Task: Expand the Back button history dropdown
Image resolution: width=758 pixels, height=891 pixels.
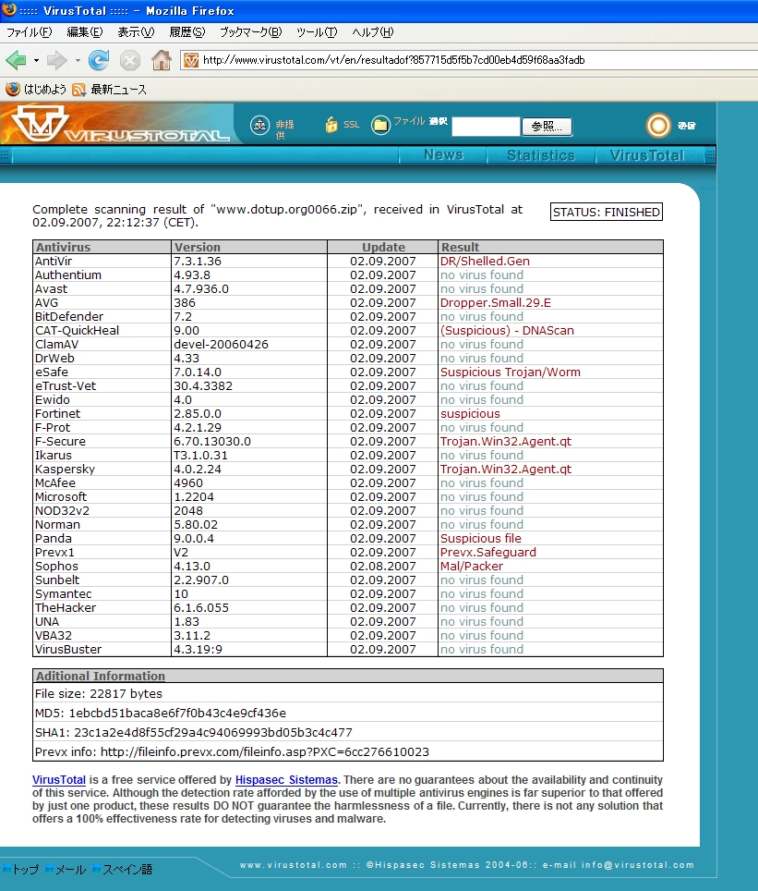Action: (x=36, y=61)
